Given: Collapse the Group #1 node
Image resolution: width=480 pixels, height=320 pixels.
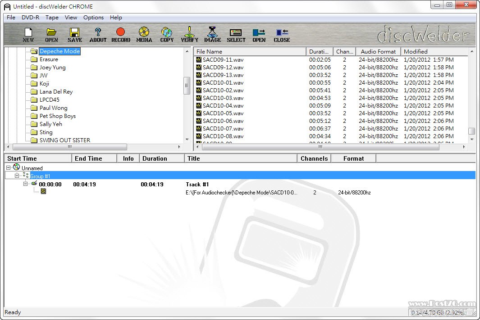Looking at the screenshot, I should coord(17,176).
